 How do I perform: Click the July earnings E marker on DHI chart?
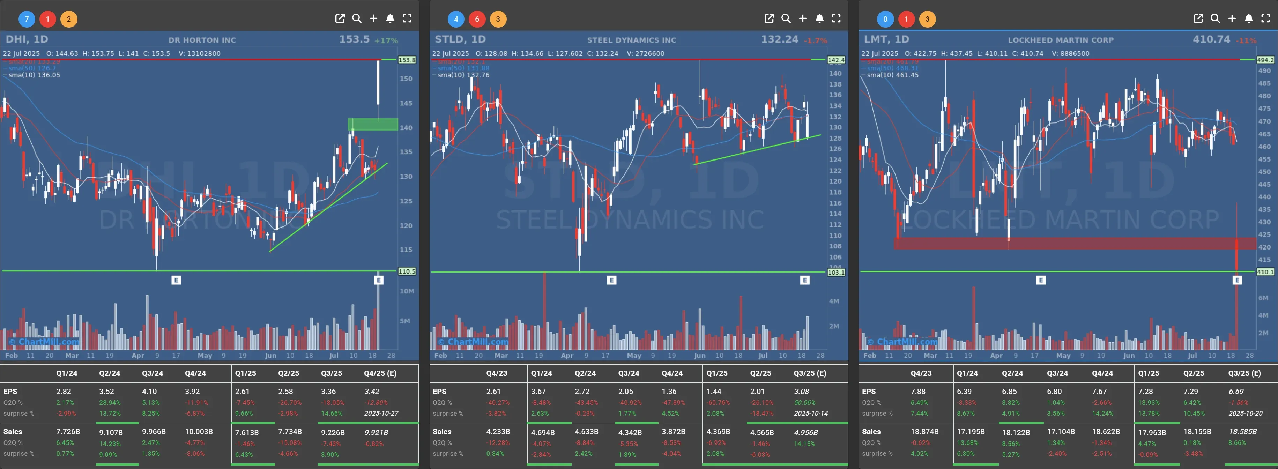tap(379, 280)
